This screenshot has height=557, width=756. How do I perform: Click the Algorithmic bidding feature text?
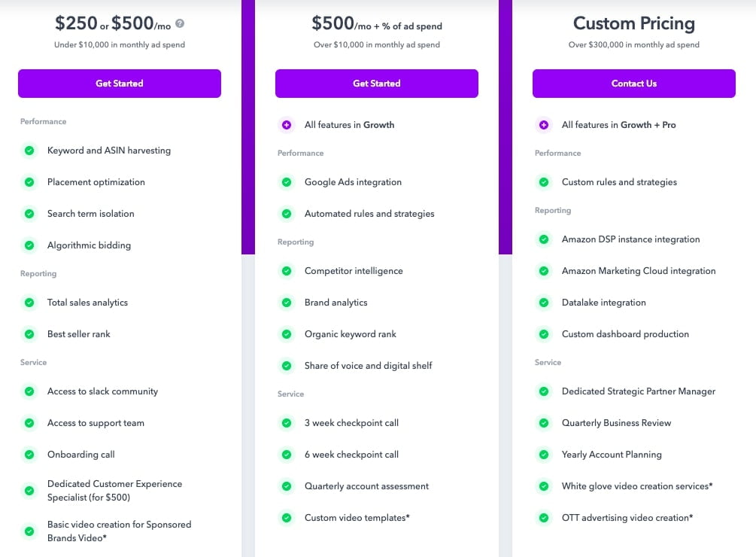click(90, 245)
